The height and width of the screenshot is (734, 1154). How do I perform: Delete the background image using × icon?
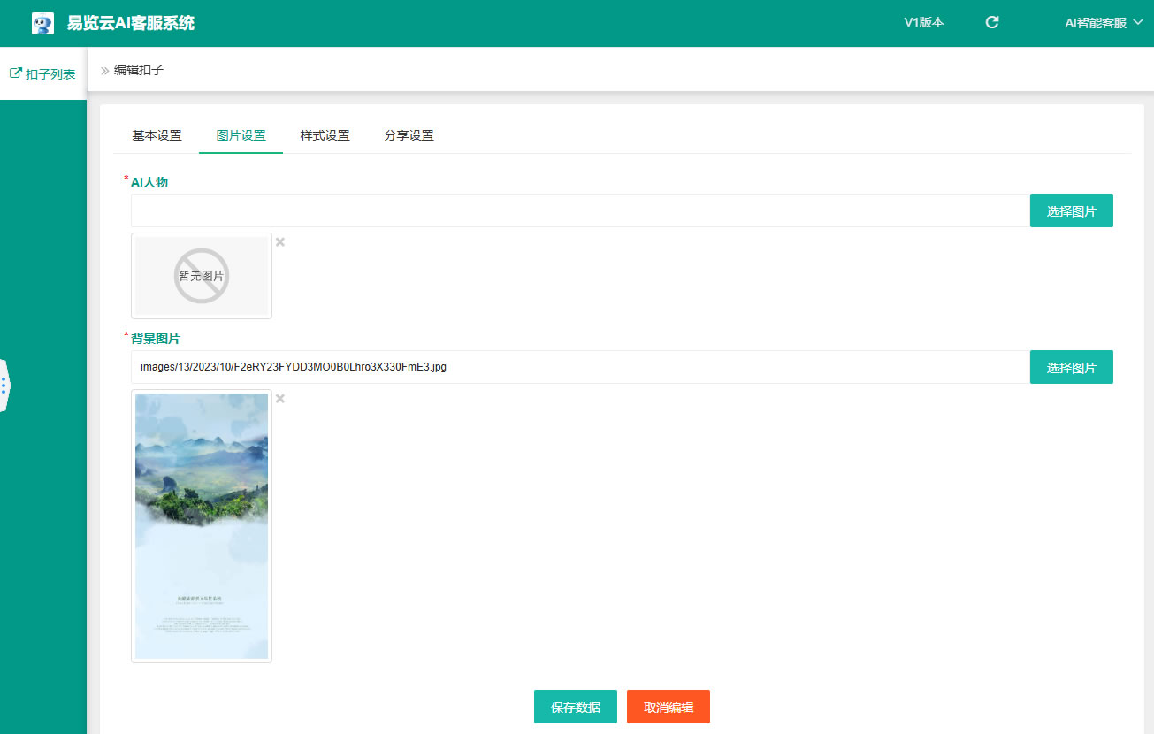[280, 399]
